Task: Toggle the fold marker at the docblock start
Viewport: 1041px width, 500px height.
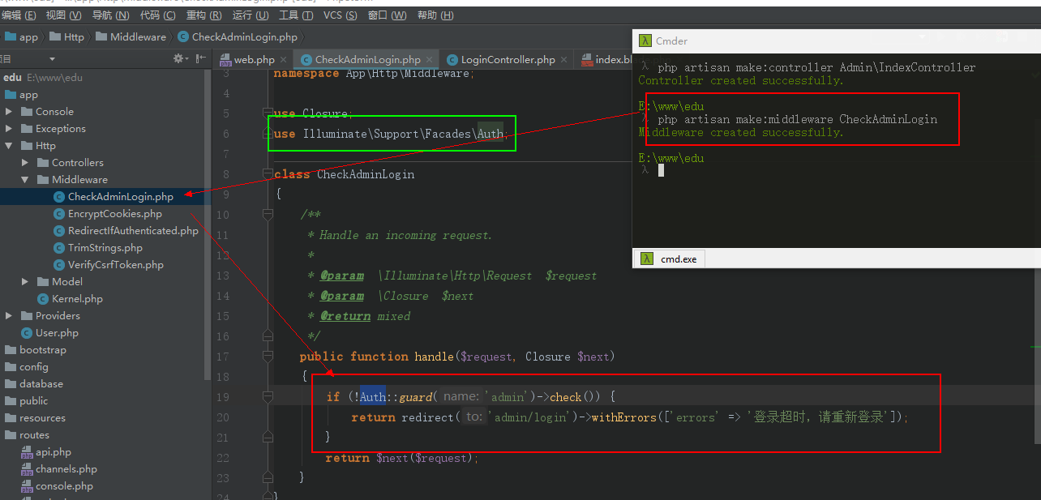Action: (x=268, y=215)
